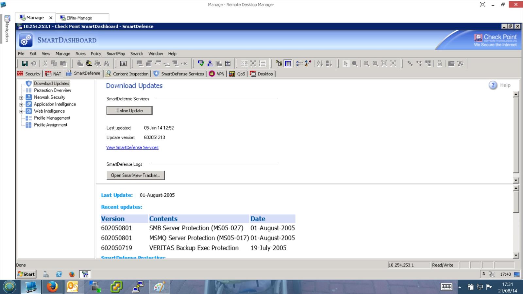Click SMB Server Protection (MS05-027) entry
Image resolution: width=523 pixels, height=294 pixels.
pyautogui.click(x=196, y=228)
